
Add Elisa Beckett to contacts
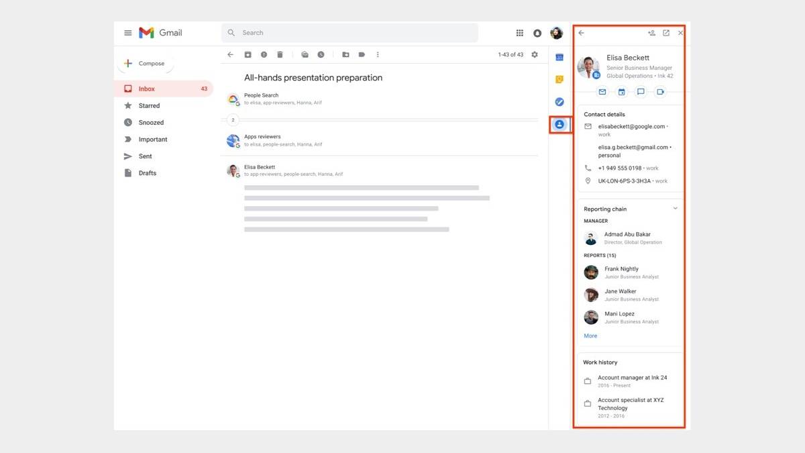click(651, 32)
